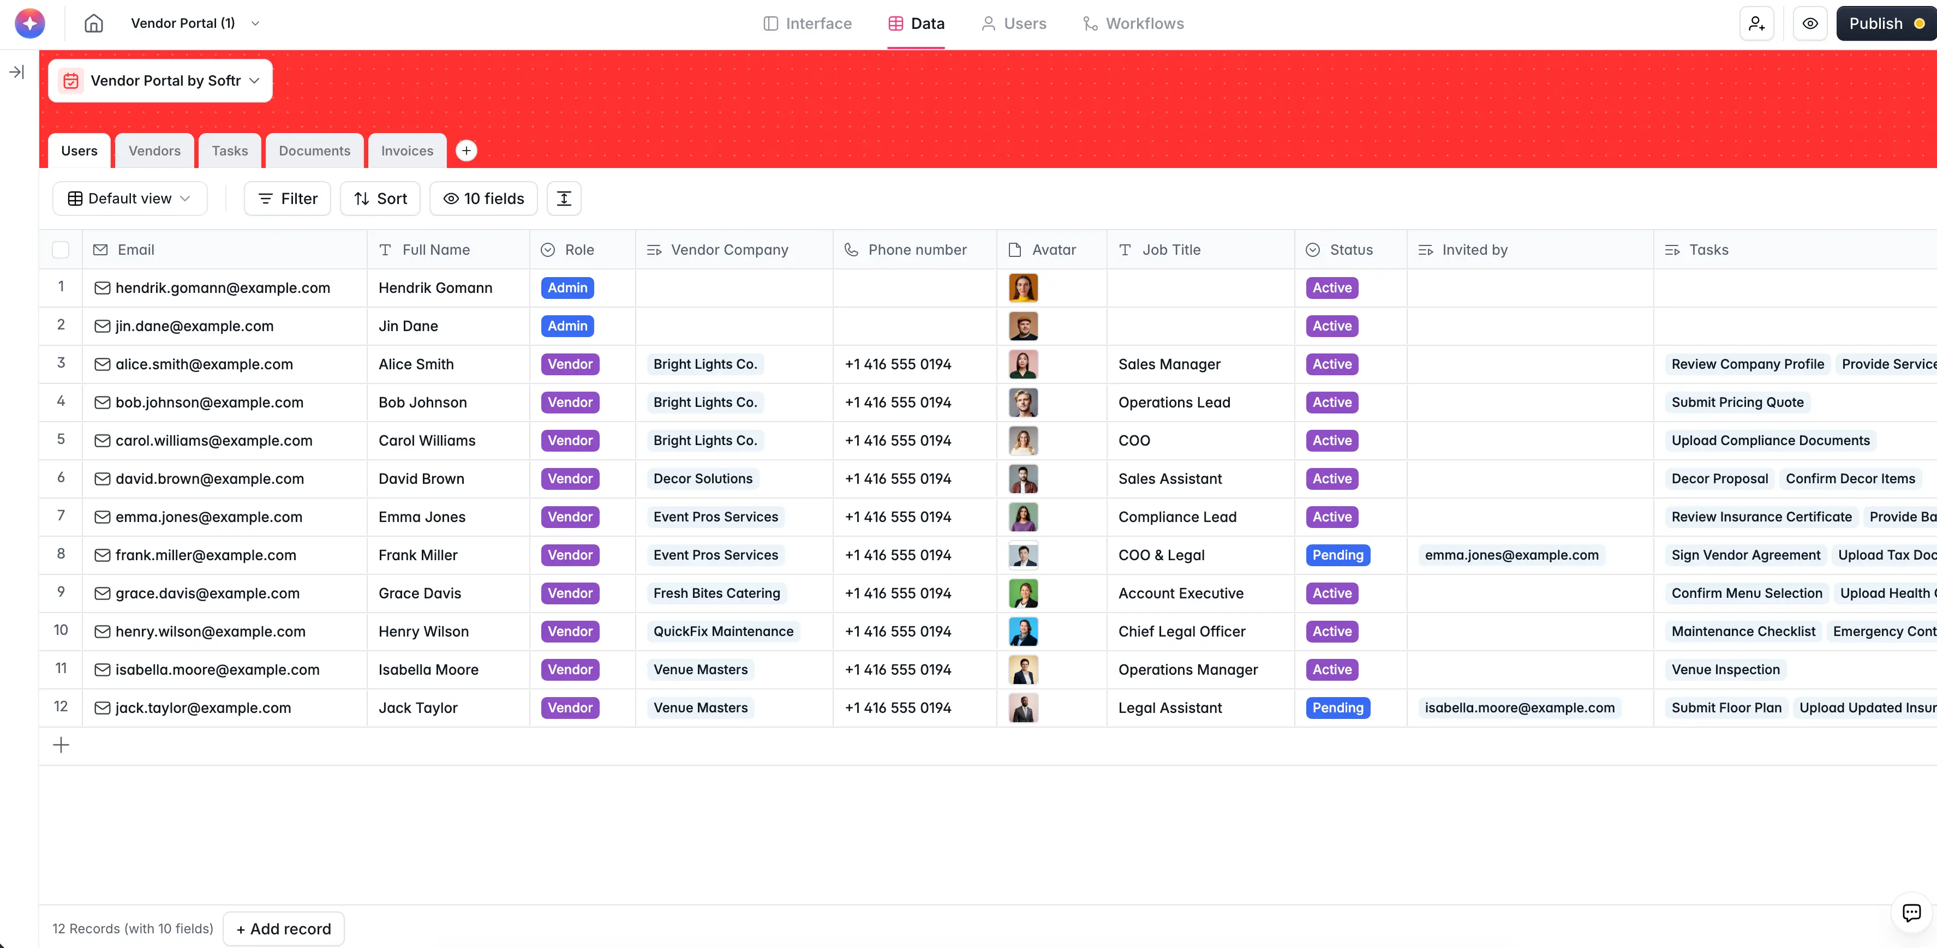Viewport: 1937px width, 948px height.
Task: Click the Pending status badge for Frank Miller
Action: coord(1338,555)
